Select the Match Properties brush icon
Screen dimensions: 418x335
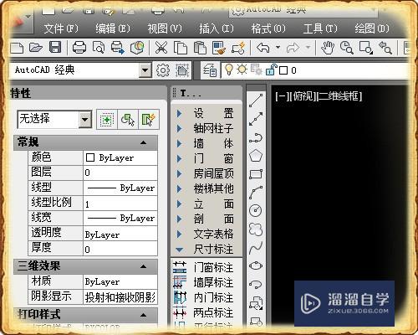point(218,48)
